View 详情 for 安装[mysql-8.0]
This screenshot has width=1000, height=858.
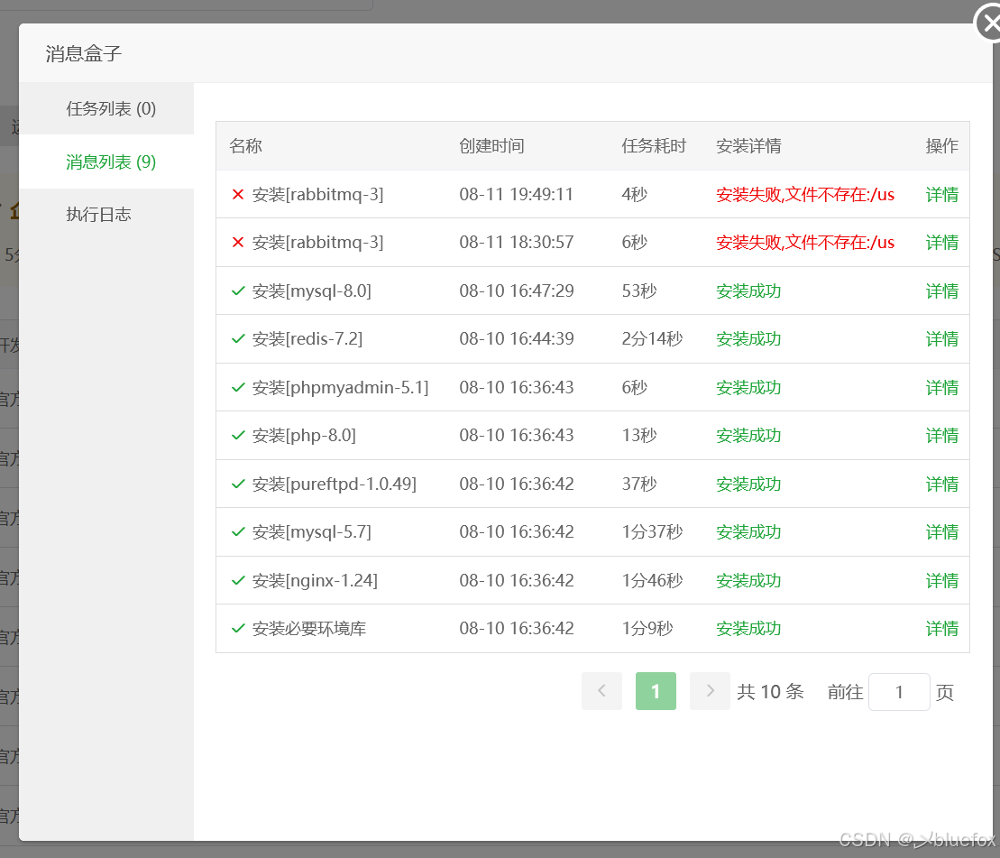click(942, 291)
